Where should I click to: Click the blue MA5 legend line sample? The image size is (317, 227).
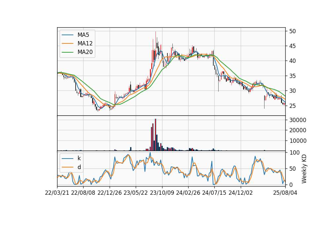pyautogui.click(x=67, y=35)
